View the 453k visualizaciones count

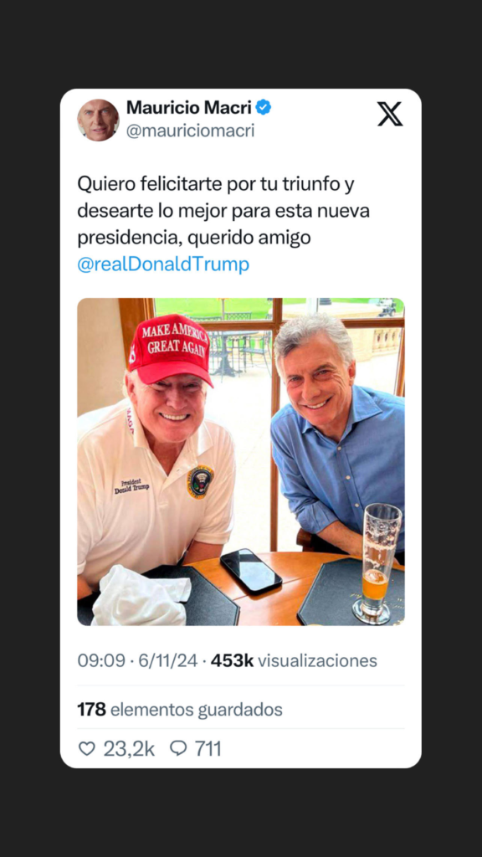click(x=294, y=661)
